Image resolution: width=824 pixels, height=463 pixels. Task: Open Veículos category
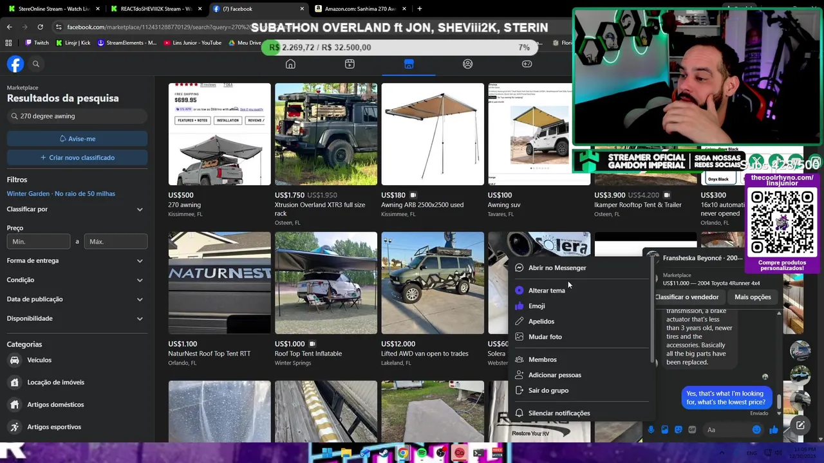click(x=77, y=360)
